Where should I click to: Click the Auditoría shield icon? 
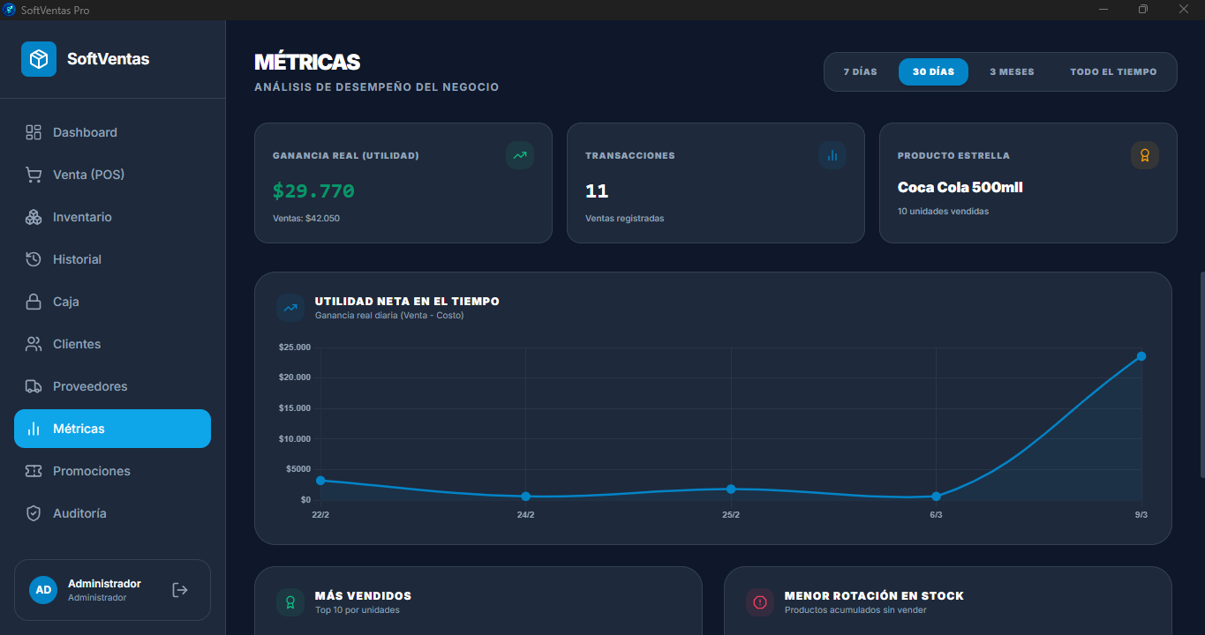click(x=34, y=512)
